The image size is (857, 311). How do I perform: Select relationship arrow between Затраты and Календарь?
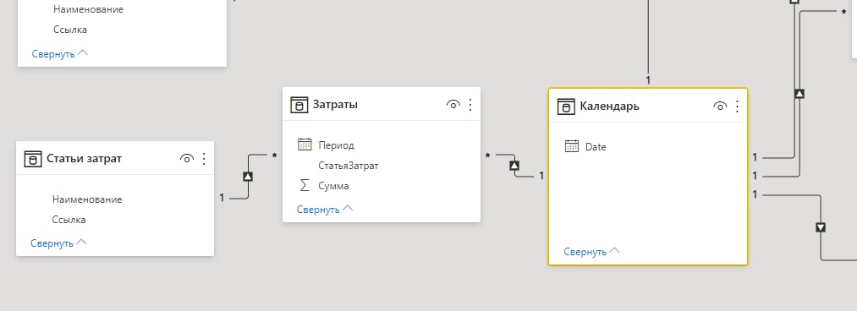(514, 166)
